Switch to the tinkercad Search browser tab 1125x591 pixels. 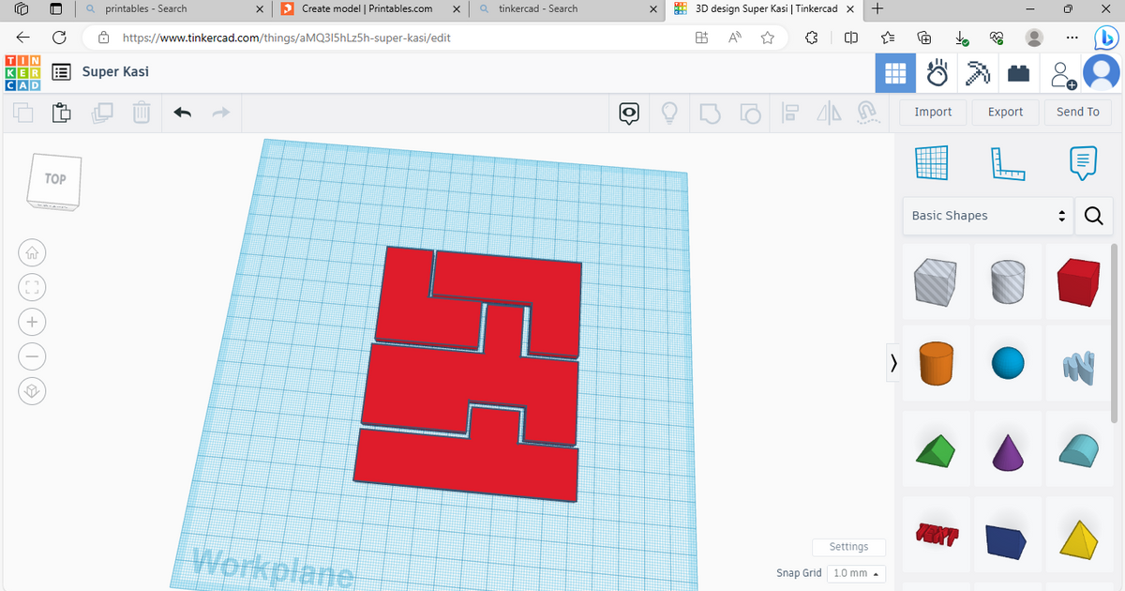click(562, 11)
